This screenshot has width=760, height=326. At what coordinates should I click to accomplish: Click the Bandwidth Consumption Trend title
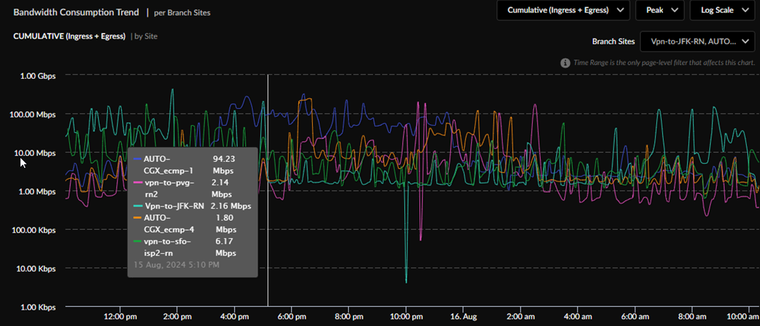tap(75, 12)
